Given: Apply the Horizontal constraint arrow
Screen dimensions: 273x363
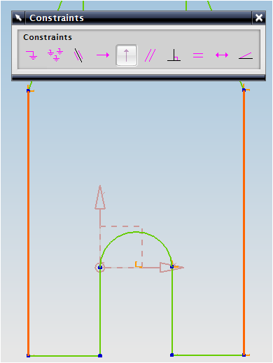Looking at the screenshot, I should (x=103, y=55).
